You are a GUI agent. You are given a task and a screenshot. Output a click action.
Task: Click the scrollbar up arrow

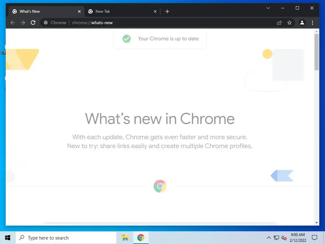[316, 31]
